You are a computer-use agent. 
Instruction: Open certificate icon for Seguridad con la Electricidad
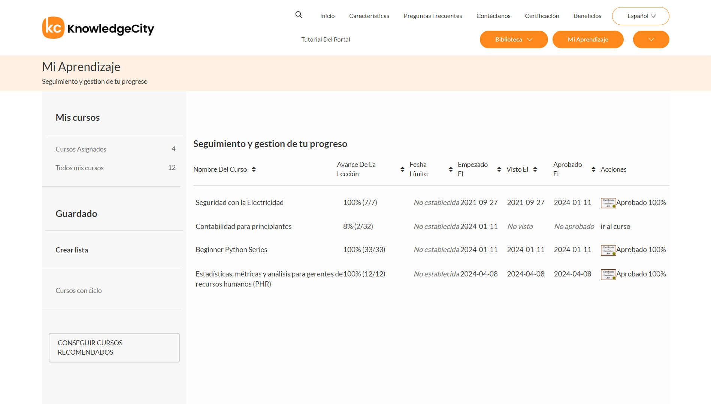[608, 203]
